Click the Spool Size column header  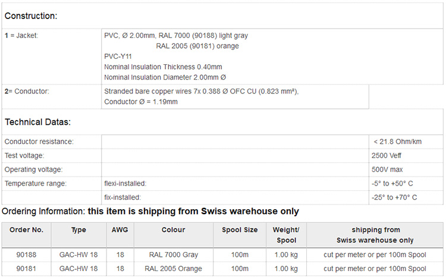tap(240, 230)
